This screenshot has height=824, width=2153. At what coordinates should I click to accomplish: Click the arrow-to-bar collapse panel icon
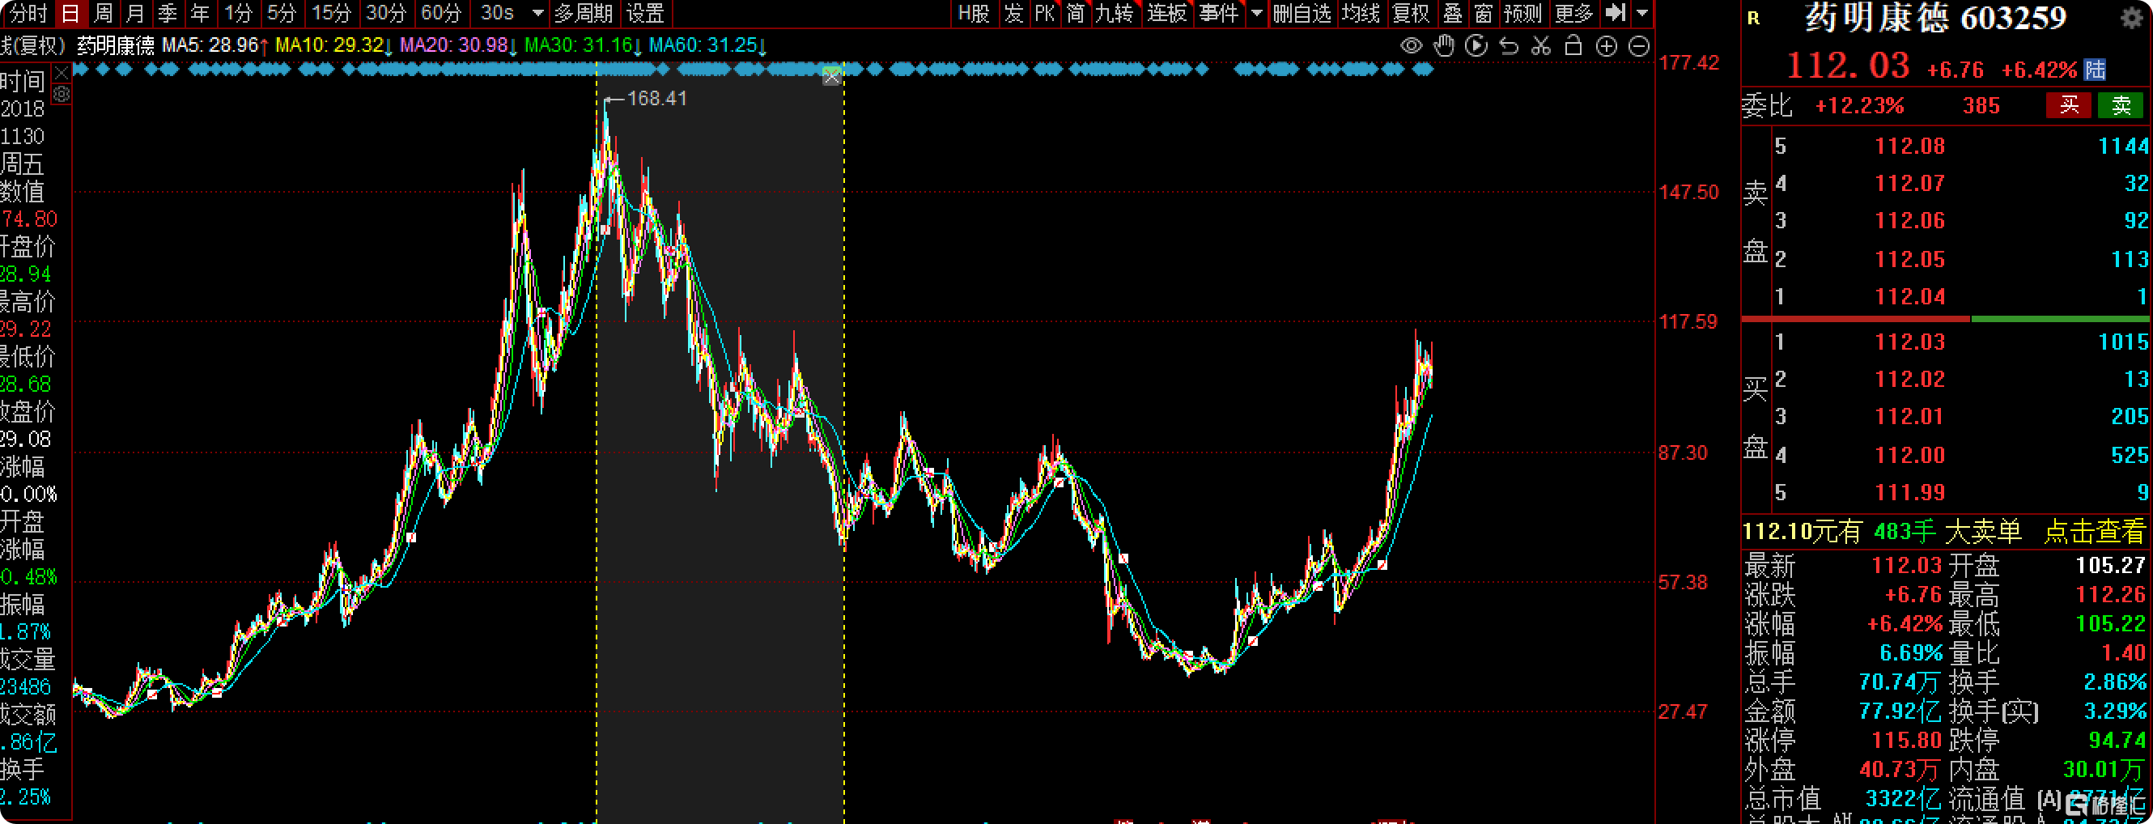[x=1615, y=12]
